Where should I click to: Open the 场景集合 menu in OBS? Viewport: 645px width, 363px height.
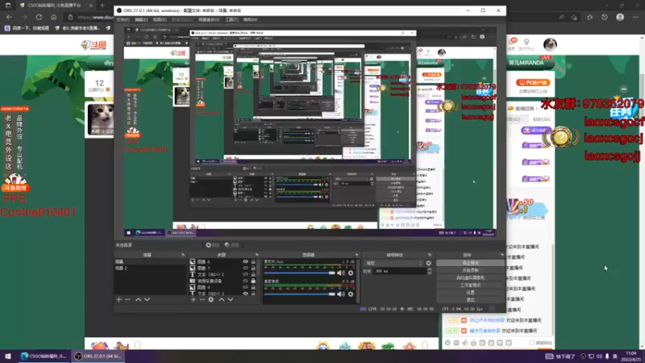tap(209, 19)
